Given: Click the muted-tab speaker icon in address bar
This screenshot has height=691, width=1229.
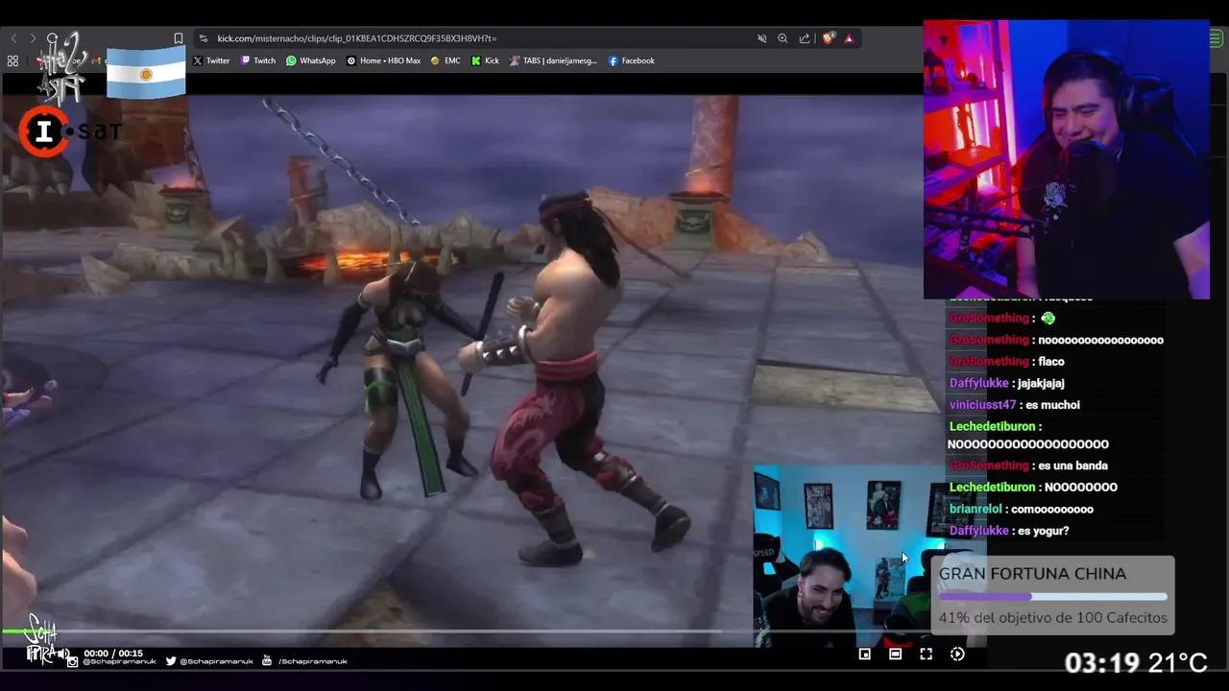Looking at the screenshot, I should tap(761, 38).
